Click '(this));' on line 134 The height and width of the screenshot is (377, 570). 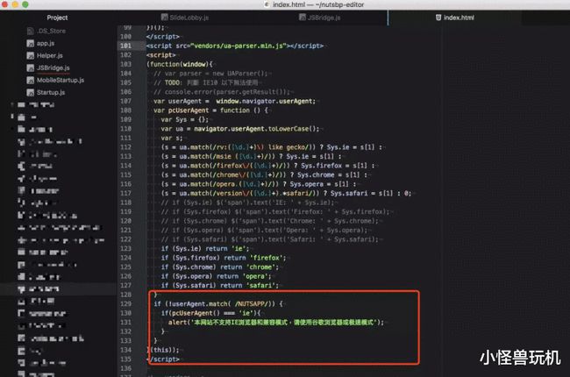(166, 350)
